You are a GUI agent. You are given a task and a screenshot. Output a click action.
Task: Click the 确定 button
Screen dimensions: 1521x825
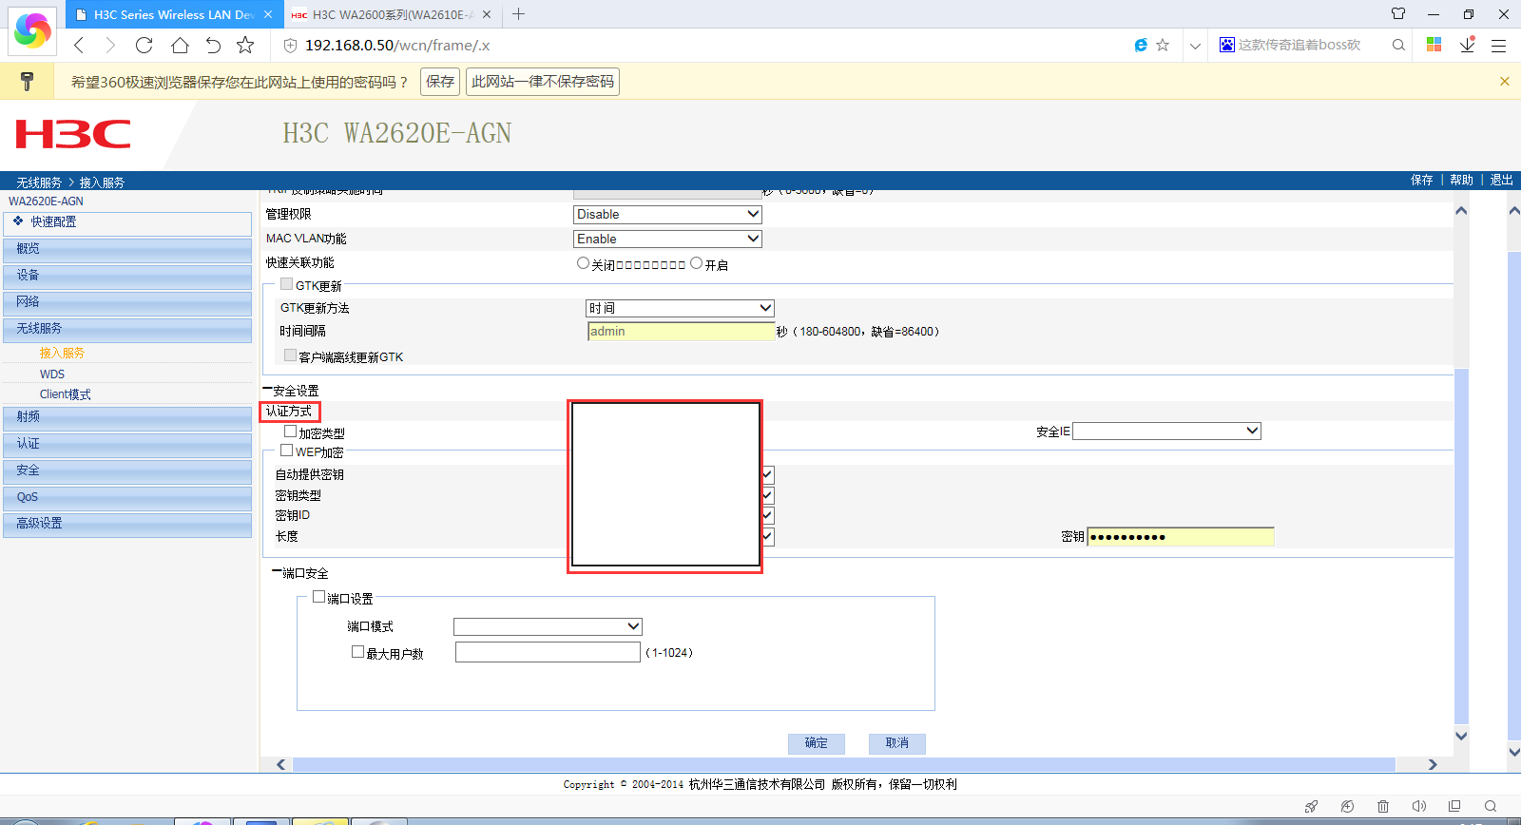[x=817, y=743]
